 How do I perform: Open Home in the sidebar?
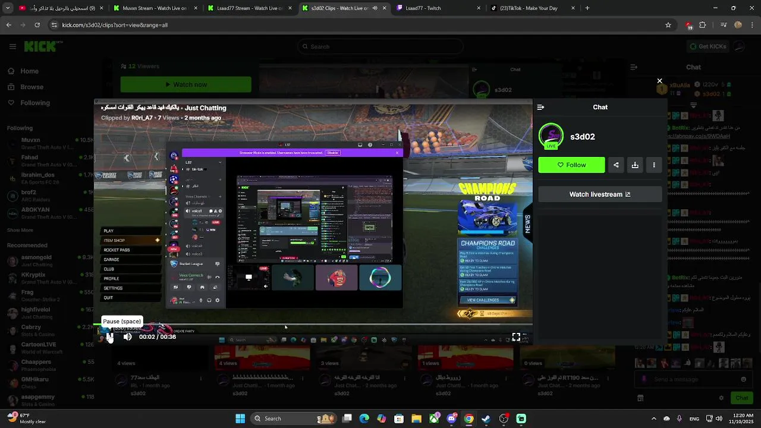coord(29,71)
